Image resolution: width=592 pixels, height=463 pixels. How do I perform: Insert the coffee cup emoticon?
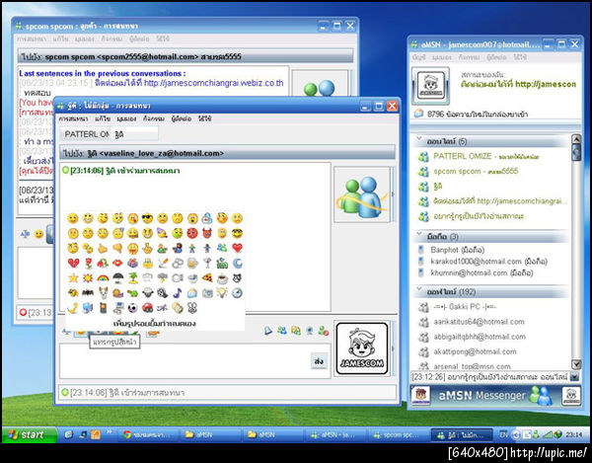point(222,278)
